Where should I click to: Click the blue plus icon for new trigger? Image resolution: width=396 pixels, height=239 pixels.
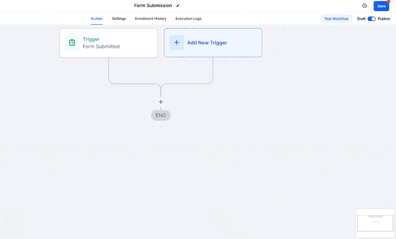(177, 43)
